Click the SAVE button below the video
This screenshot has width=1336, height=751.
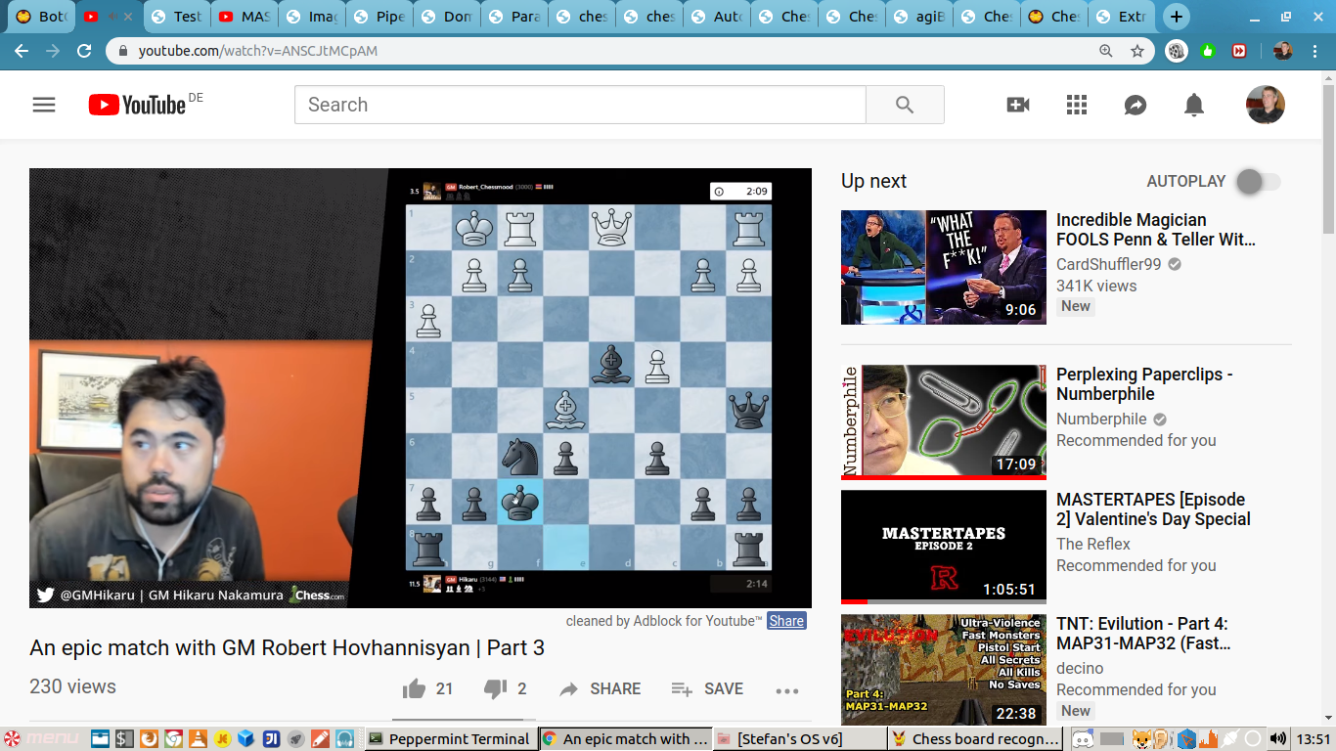point(707,689)
